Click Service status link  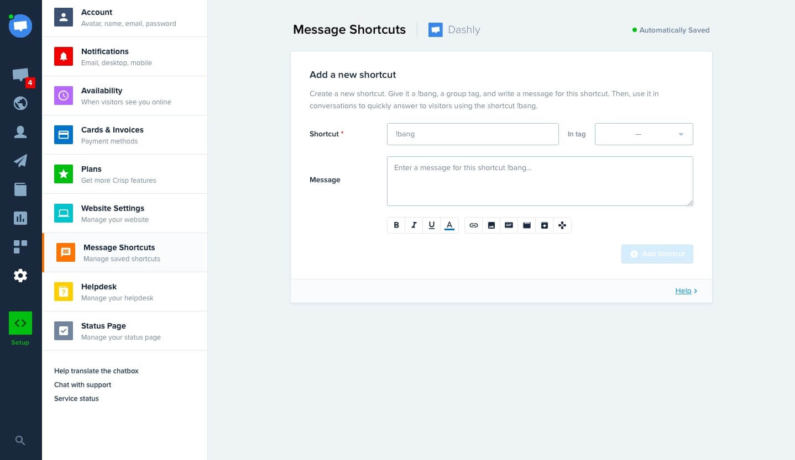coord(76,399)
